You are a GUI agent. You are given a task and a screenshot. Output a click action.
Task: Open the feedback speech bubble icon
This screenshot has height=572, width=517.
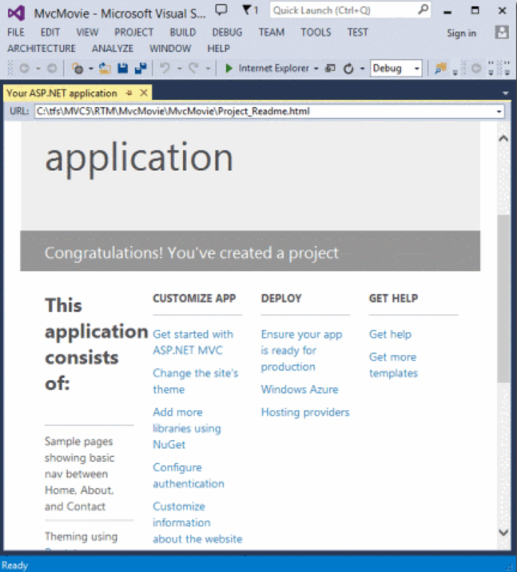[221, 10]
